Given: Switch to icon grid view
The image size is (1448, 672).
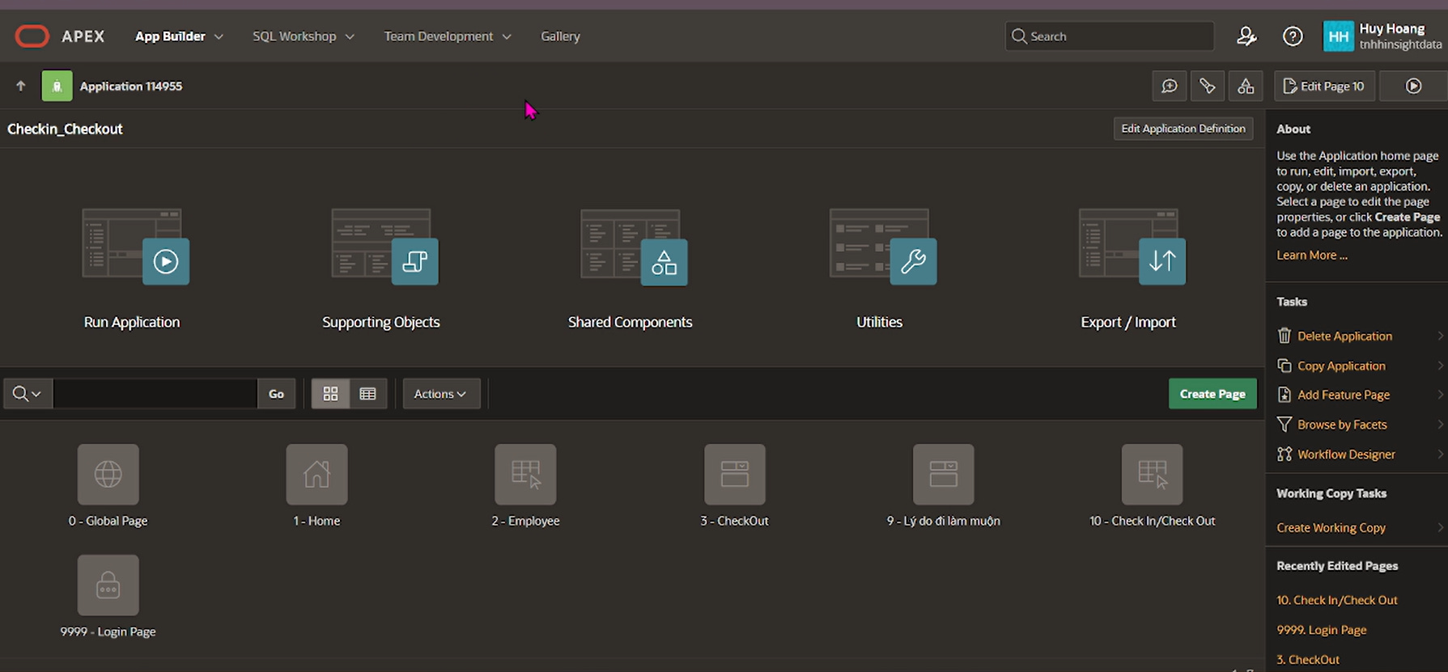Looking at the screenshot, I should [330, 394].
